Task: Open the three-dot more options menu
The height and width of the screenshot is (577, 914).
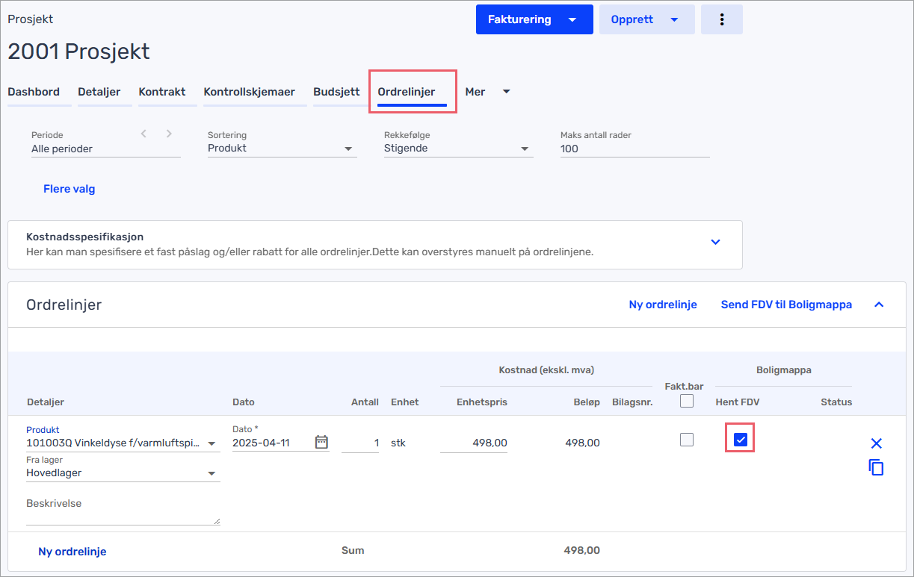Action: [722, 19]
